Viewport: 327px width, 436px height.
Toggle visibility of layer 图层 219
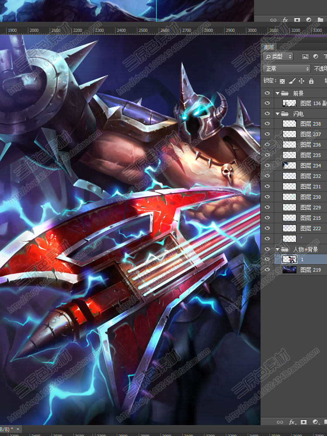pyautogui.click(x=267, y=269)
